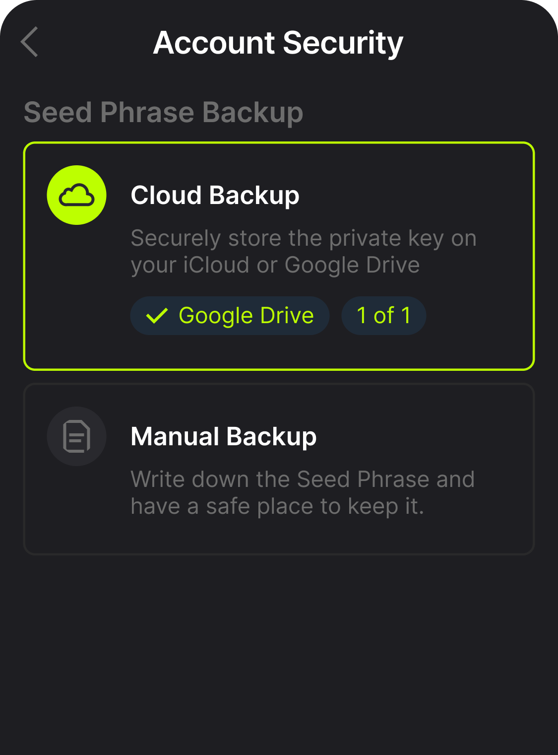This screenshot has height=755, width=558.
Task: Go back using the top-left arrow
Action: (30, 43)
